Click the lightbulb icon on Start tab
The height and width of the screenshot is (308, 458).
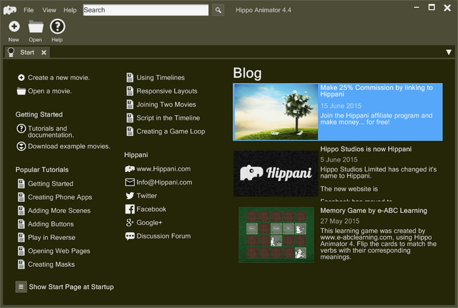11,52
